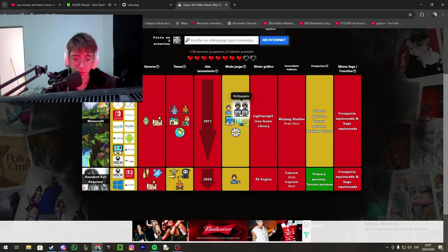Click the CO OP icon in Minecraft row
Viewport: 448px width, 252px height.
(x=230, y=121)
